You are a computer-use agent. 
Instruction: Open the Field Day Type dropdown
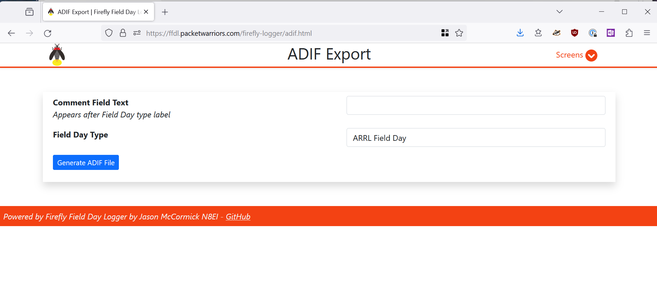point(476,137)
